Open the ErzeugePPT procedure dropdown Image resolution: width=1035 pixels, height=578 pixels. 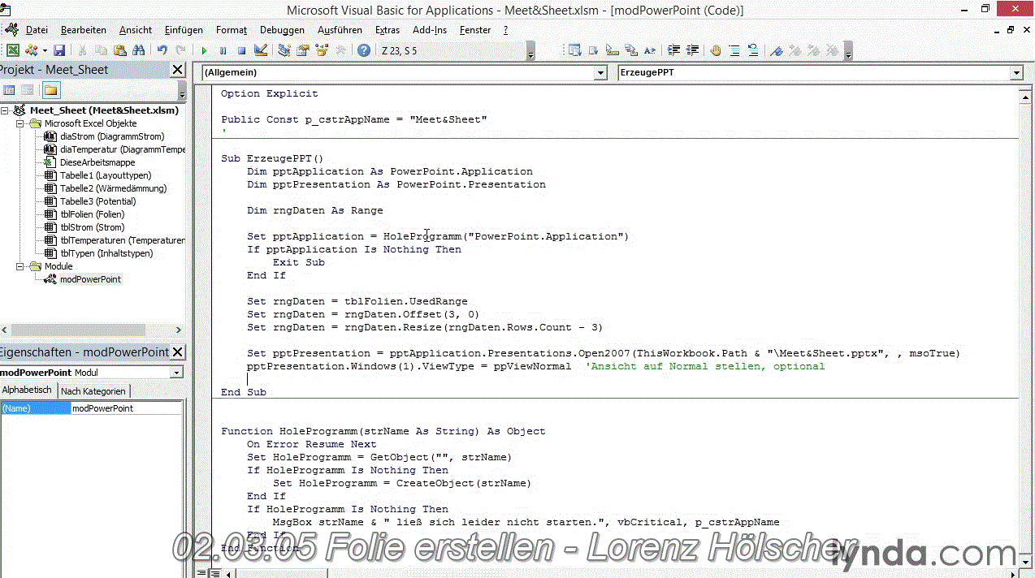point(1016,73)
